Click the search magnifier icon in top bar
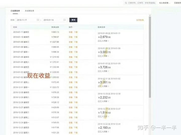The width and height of the screenshot is (181, 135). (x=126, y=3)
